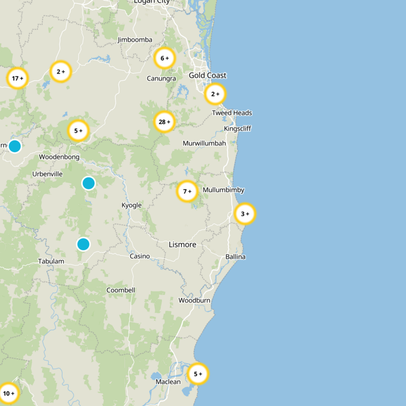The image size is (406, 406).
Task: Click the Mullumbimby label
Action: click(223, 190)
